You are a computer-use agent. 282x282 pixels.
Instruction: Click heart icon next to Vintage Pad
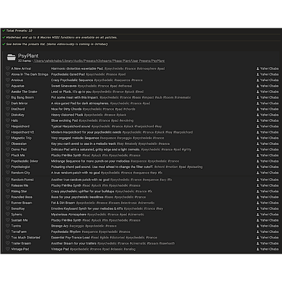[8, 249]
